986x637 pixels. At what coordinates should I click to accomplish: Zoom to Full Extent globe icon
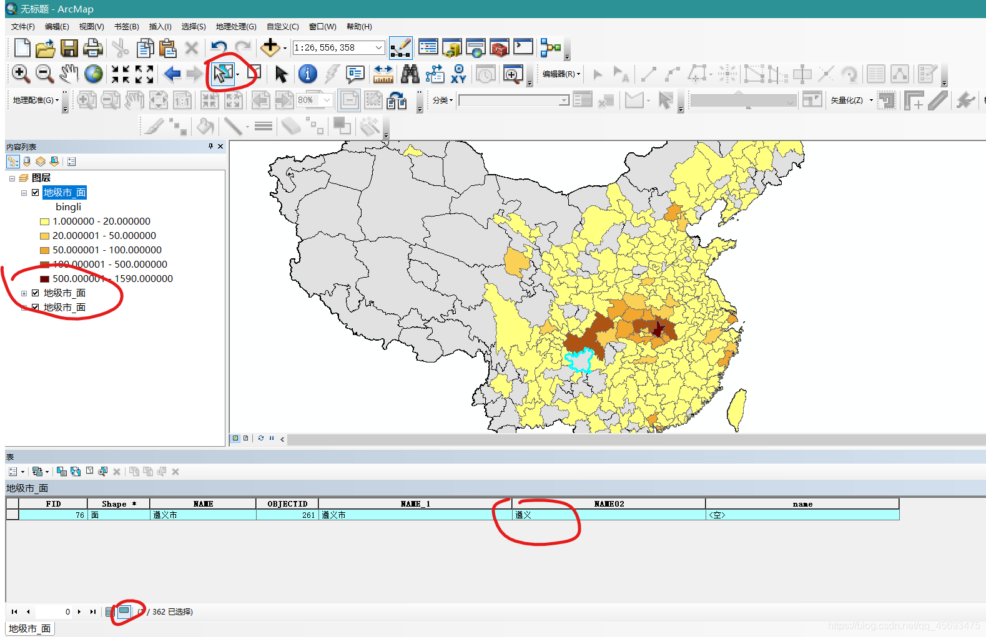pos(94,74)
